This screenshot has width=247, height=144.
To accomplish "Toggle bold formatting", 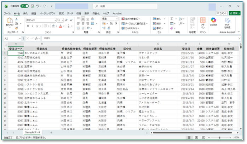I will [x=27, y=26].
